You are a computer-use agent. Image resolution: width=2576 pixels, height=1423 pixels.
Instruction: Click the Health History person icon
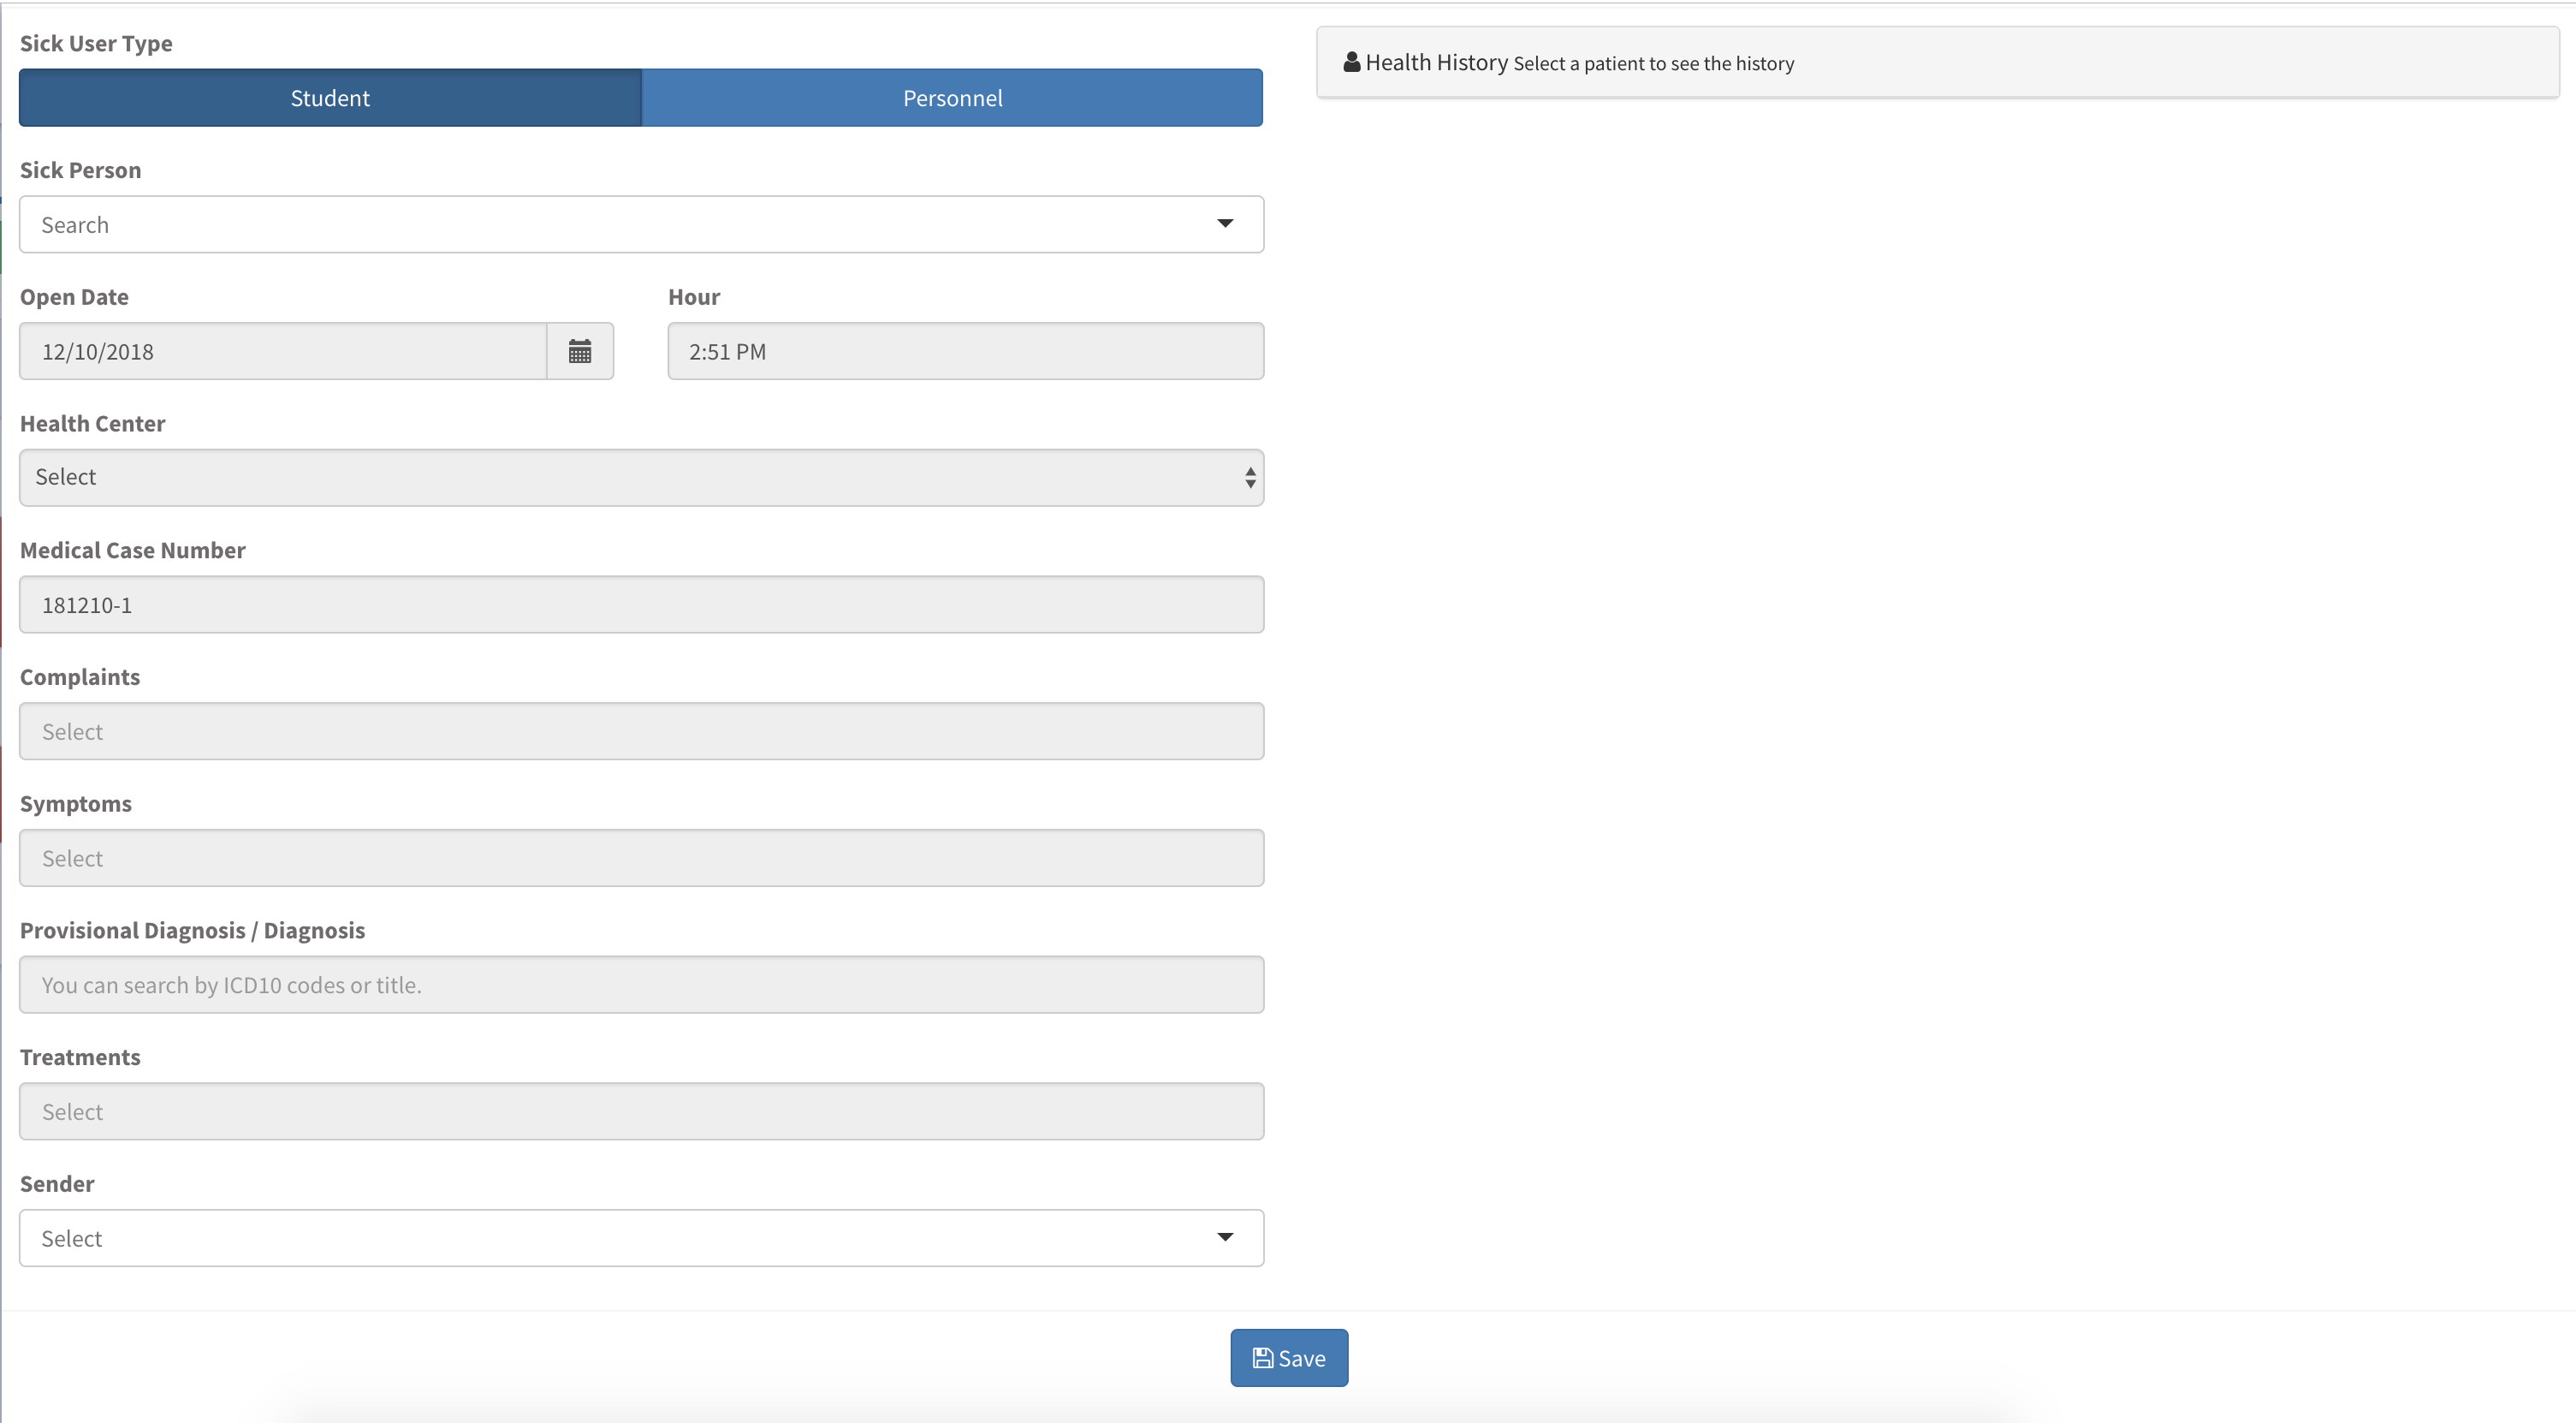pyautogui.click(x=1351, y=62)
